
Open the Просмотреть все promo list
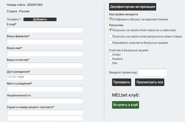(x=150, y=82)
